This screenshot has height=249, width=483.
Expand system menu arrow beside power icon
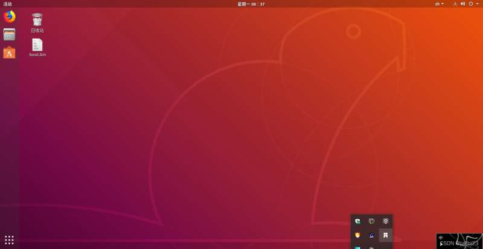coord(477,4)
